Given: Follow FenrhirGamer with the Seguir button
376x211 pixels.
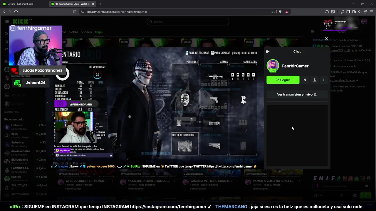Looking at the screenshot, I should [x=283, y=80].
